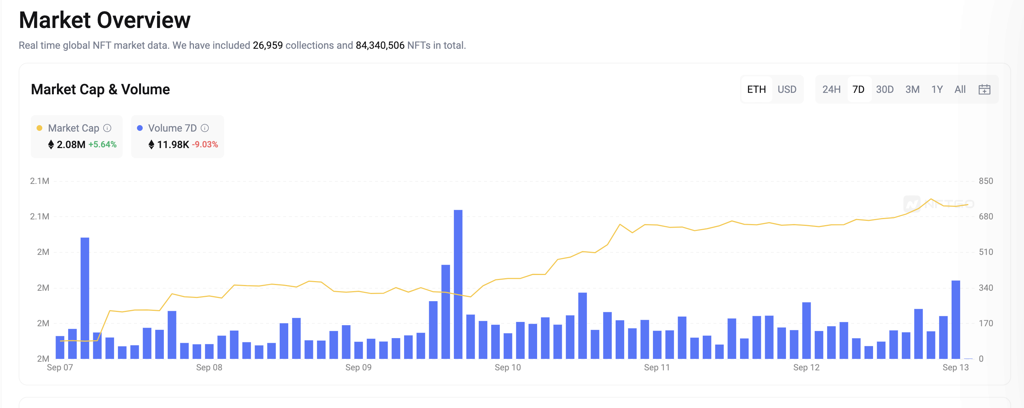Click the Volume 7D info icon
This screenshot has width=1024, height=408.
pos(205,128)
